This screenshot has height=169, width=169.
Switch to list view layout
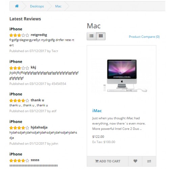click(x=92, y=36)
